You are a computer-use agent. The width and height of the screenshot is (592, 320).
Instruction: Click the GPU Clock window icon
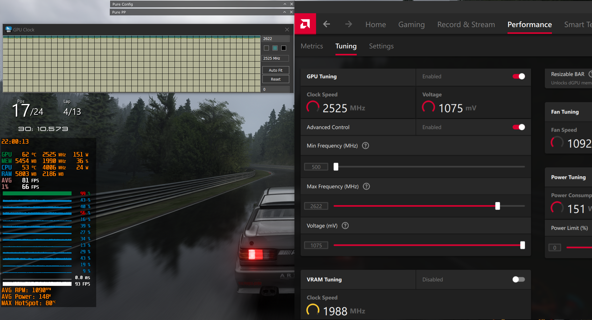(x=8, y=30)
